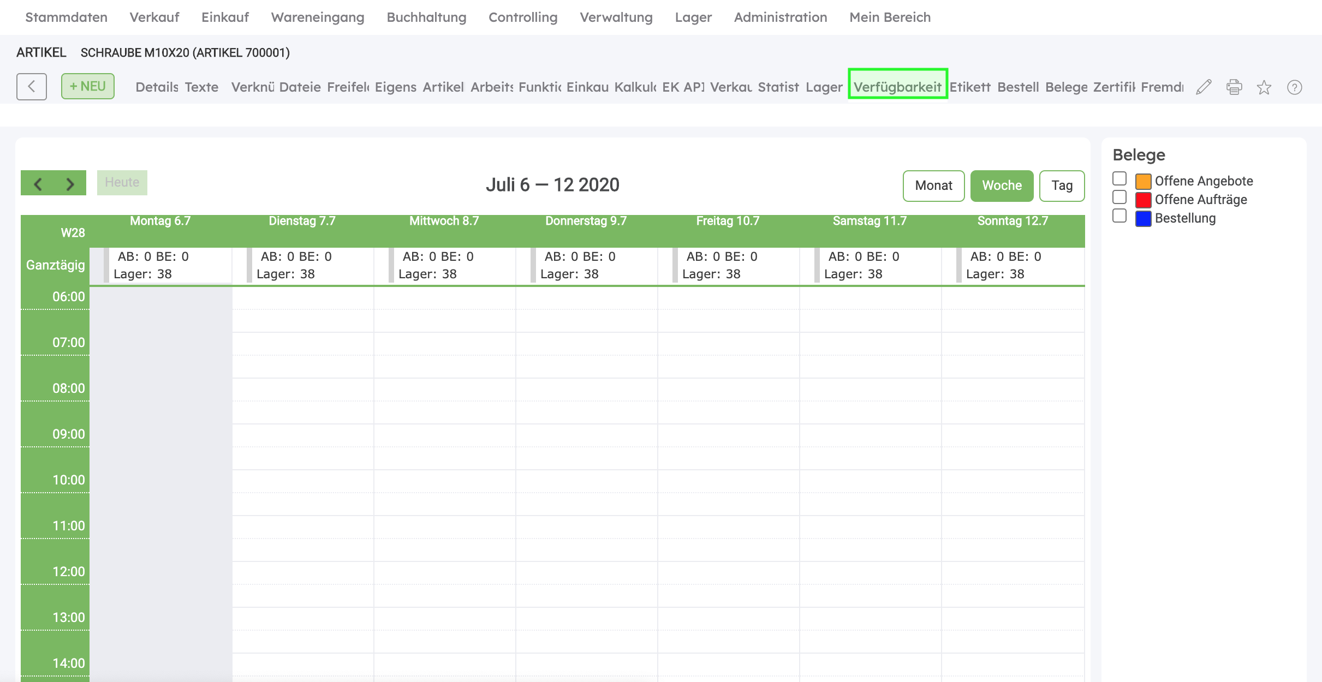Click the blue Bestellung color swatch
Screen dimensions: 1322x682
point(1143,218)
